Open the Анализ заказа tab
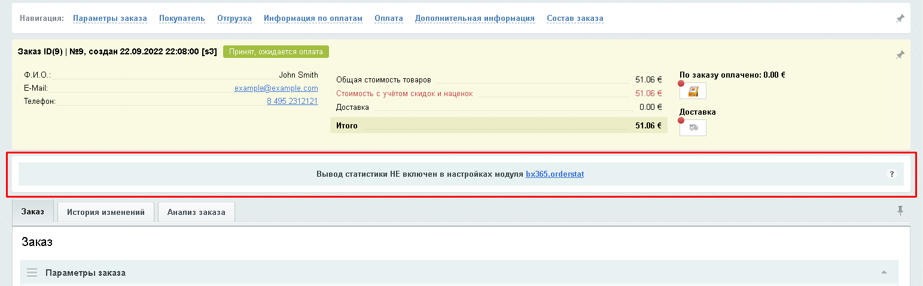 196,212
